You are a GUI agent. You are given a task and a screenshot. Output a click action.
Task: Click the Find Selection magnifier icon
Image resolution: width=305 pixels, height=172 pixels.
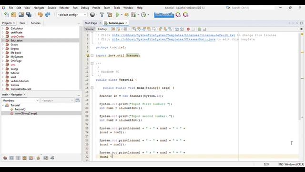click(x=134, y=29)
